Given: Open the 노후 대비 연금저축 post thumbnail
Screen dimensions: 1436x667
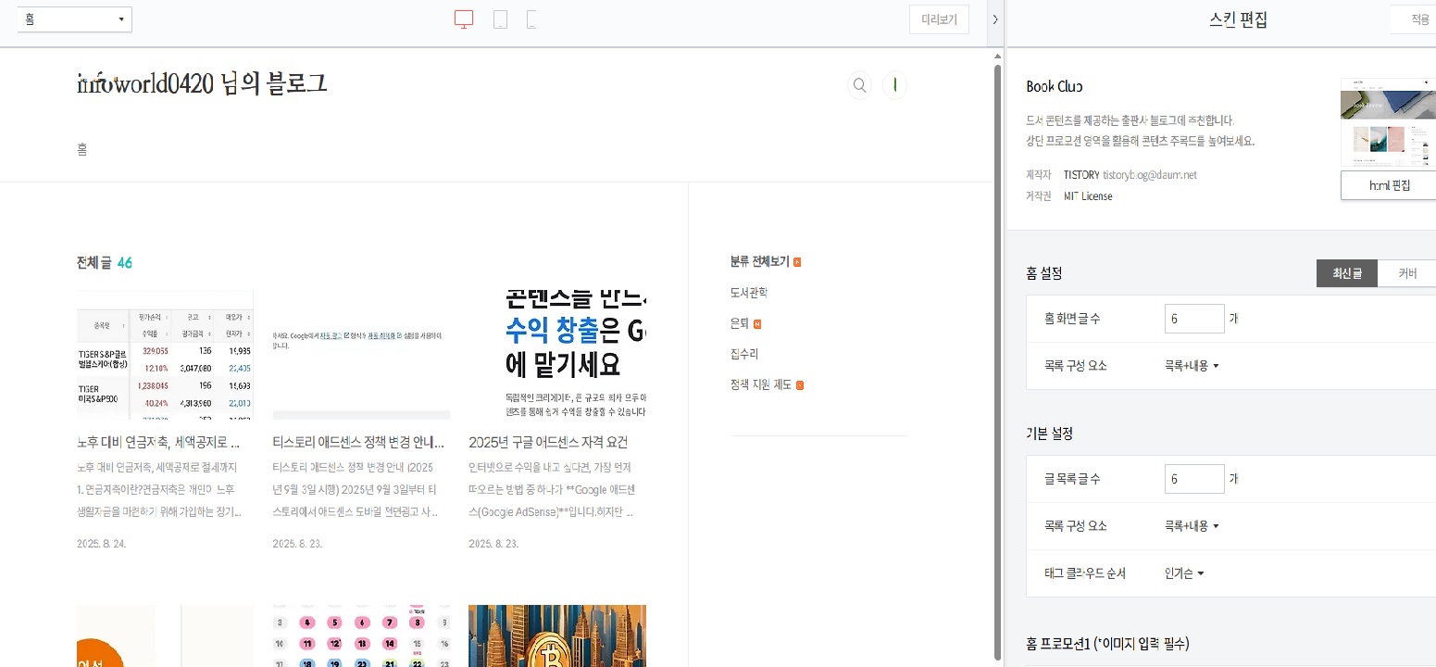Looking at the screenshot, I should [x=165, y=355].
